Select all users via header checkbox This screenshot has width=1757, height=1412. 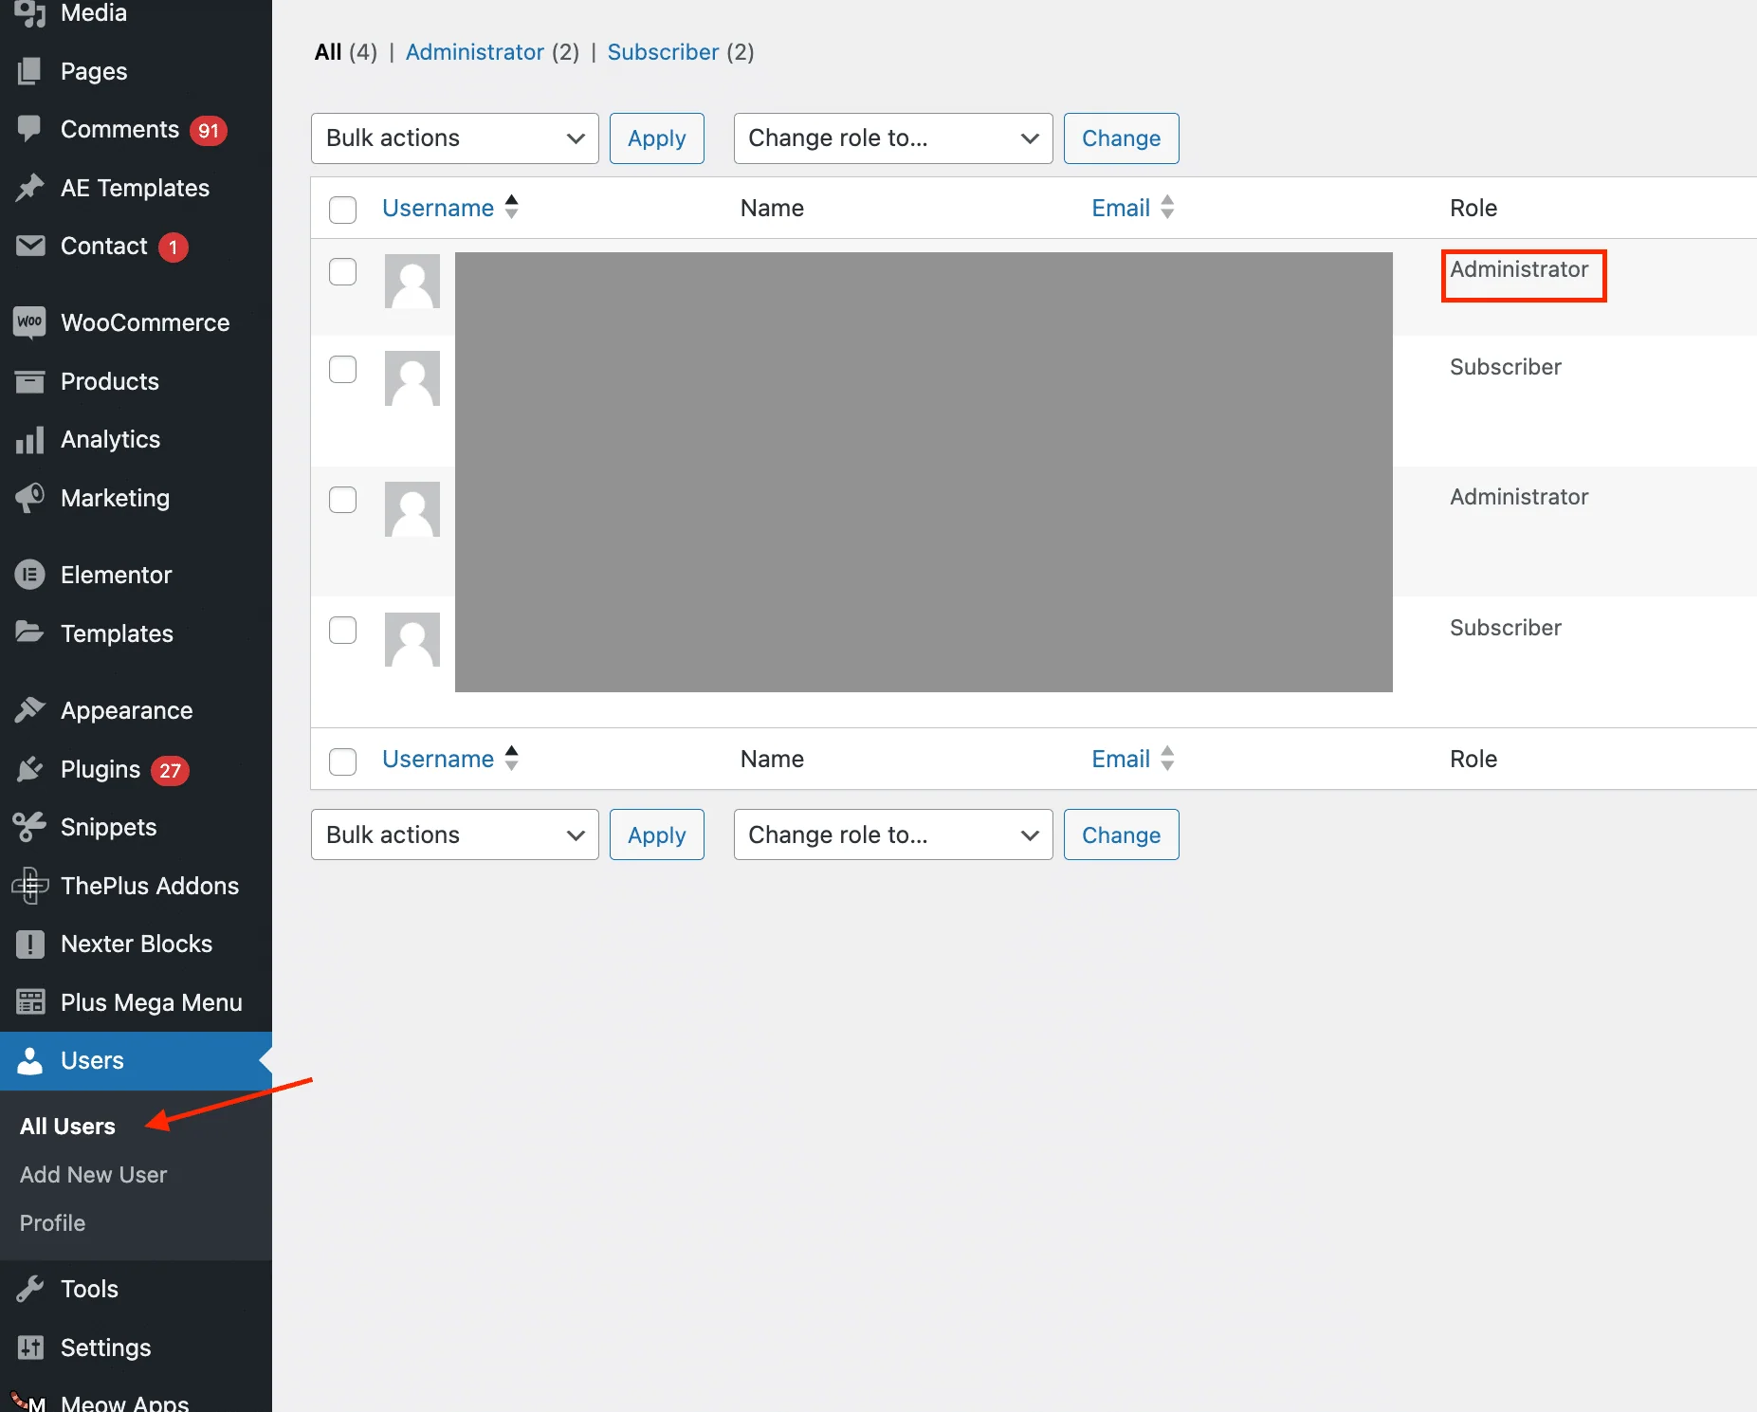342,210
